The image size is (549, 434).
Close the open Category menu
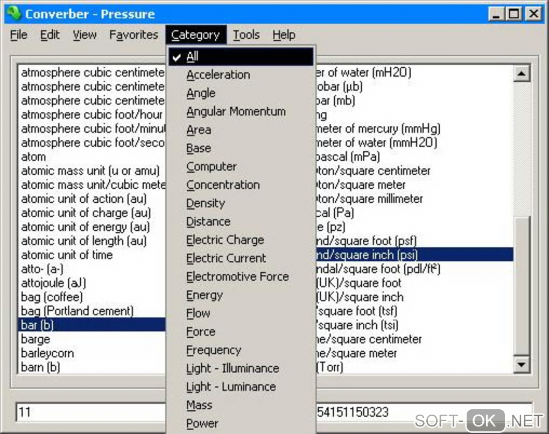(x=196, y=34)
